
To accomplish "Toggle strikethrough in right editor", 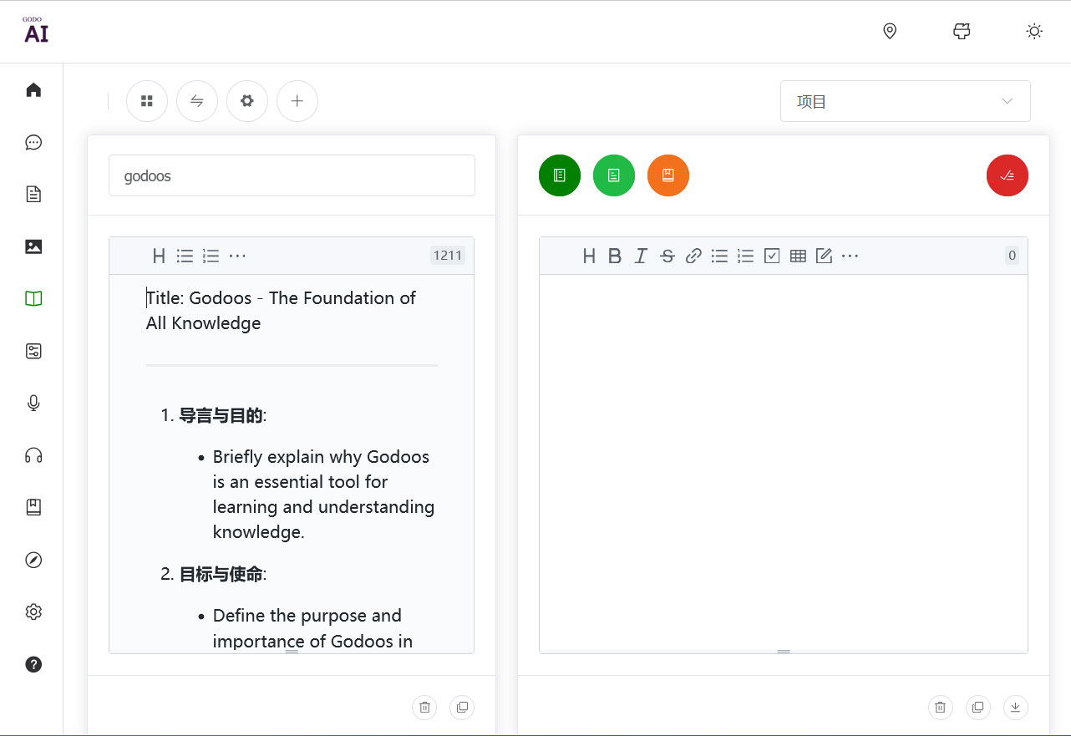I will point(667,256).
